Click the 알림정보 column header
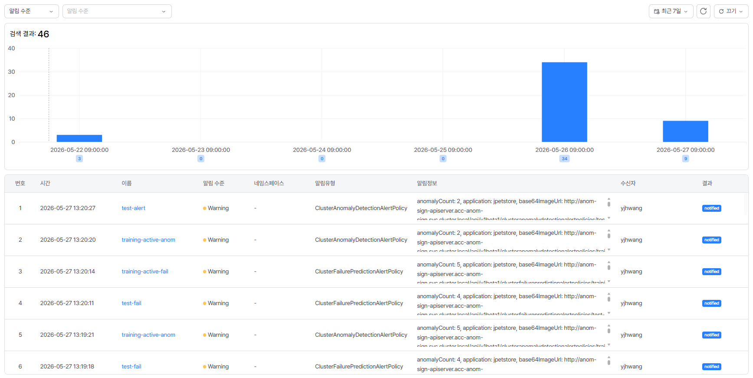 click(427, 184)
